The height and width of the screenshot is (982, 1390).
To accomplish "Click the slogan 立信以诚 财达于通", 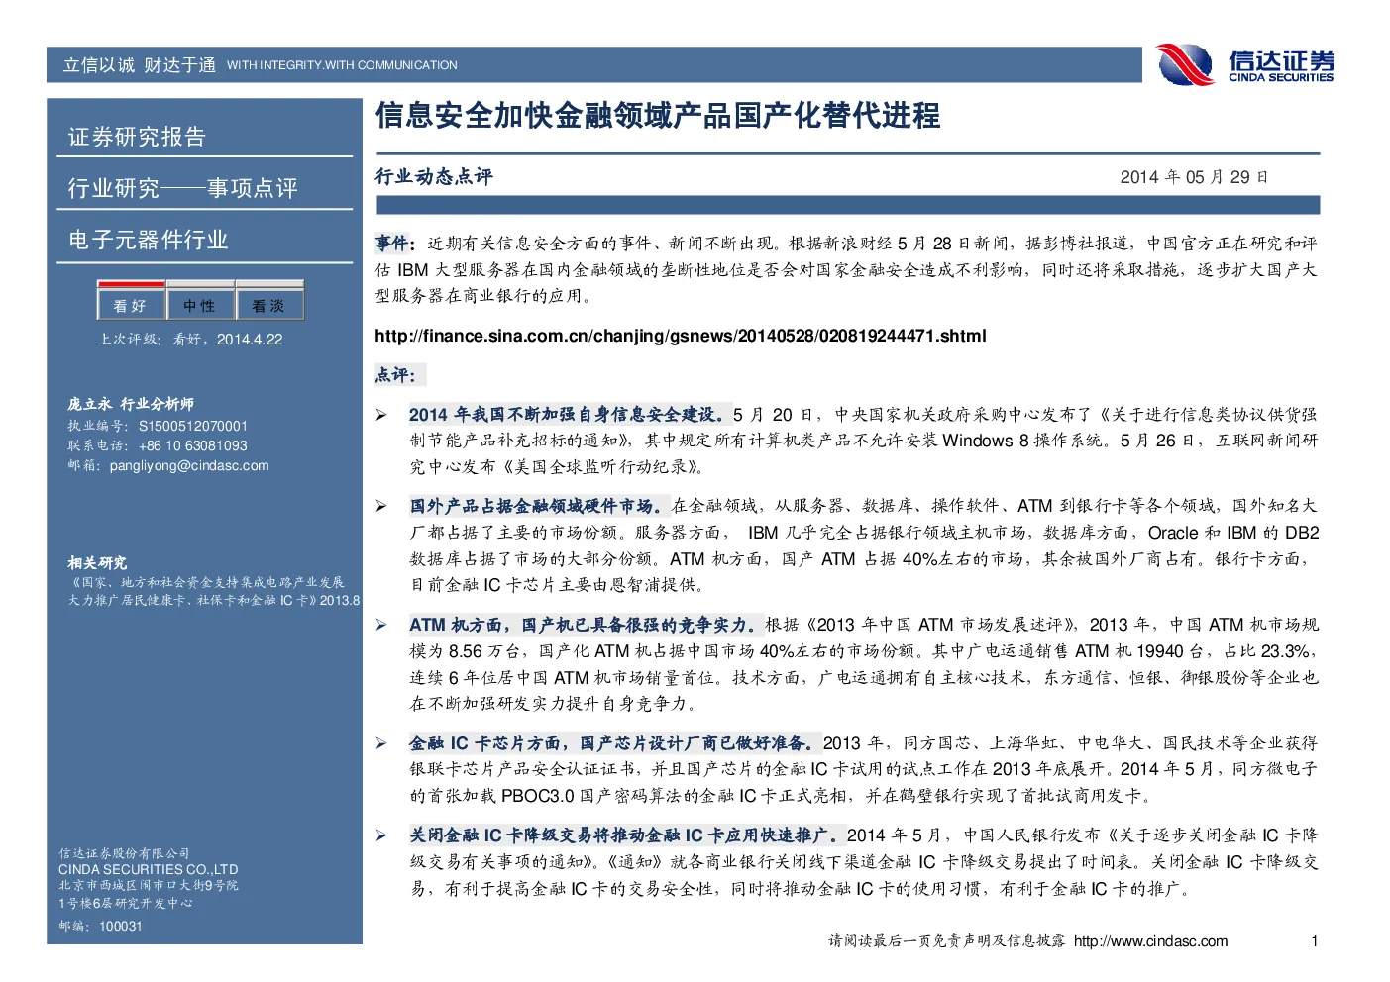I will [140, 65].
